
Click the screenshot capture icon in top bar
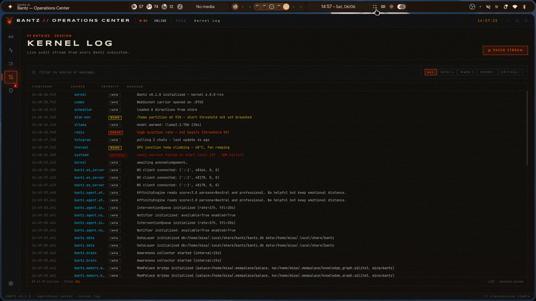point(375,7)
